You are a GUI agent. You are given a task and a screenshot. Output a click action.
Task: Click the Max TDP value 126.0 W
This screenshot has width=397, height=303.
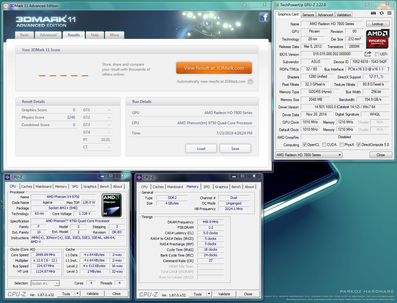click(89, 202)
